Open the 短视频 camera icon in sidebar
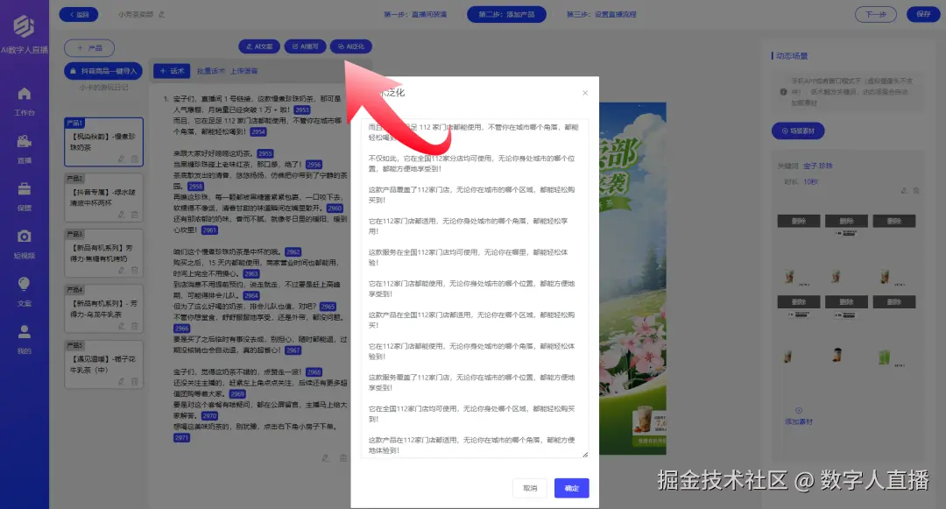Viewport: 946px width, 509px height. [25, 237]
